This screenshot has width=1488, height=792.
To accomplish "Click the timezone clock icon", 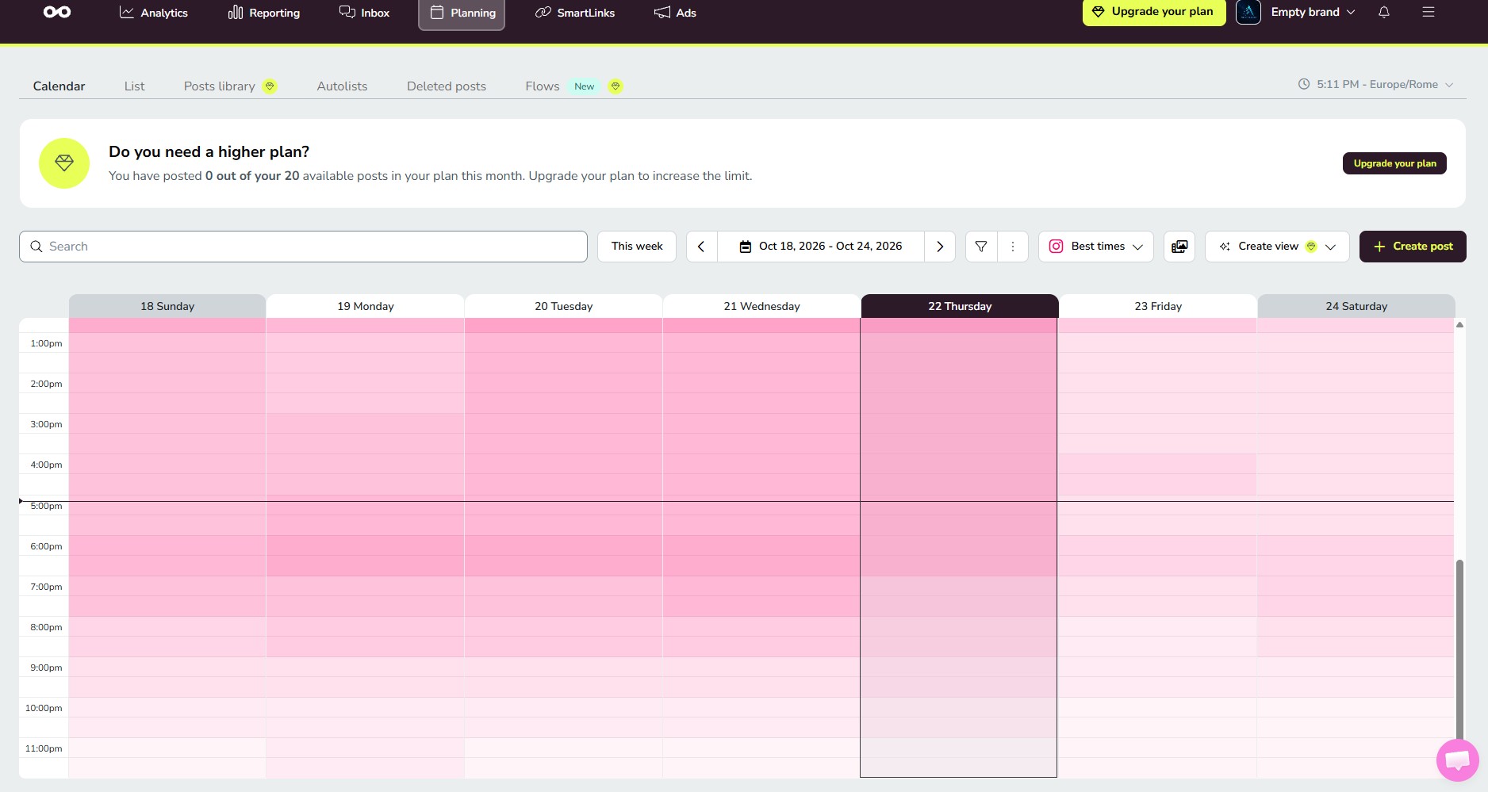I will tap(1304, 84).
